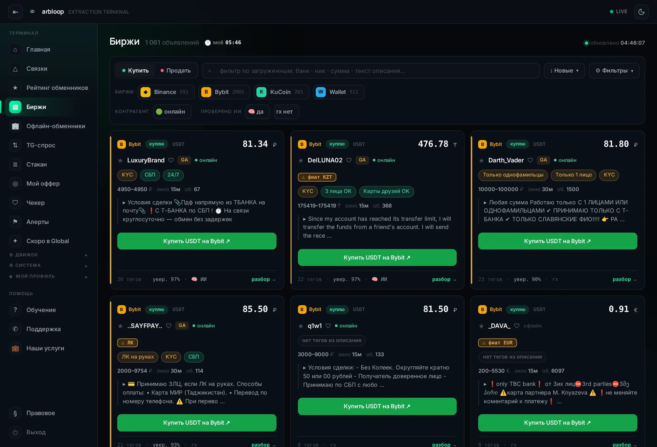Screen dimensions: 657x447
Task: Focus the loaded-offers filter search field
Action: pyautogui.click(x=371, y=71)
